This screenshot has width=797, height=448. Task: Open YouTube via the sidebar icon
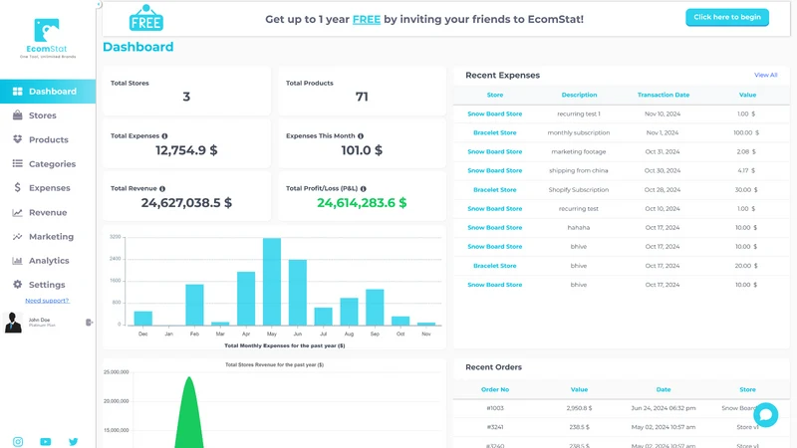[45, 442]
